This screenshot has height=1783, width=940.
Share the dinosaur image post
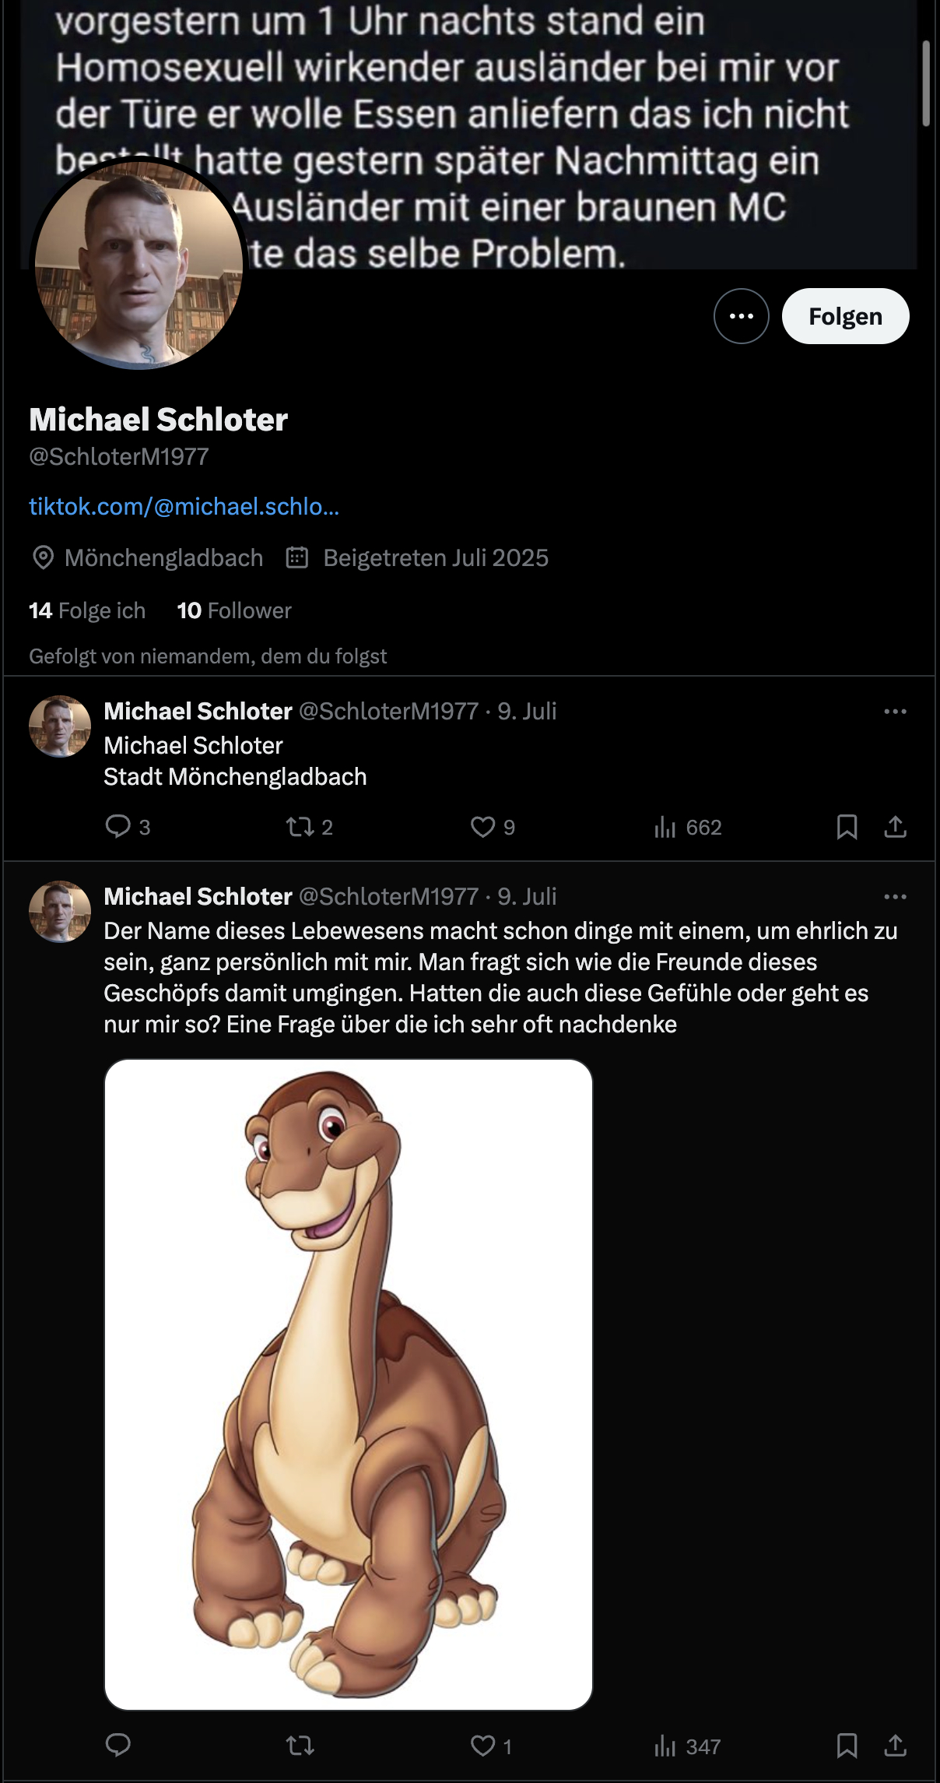[x=896, y=1746]
